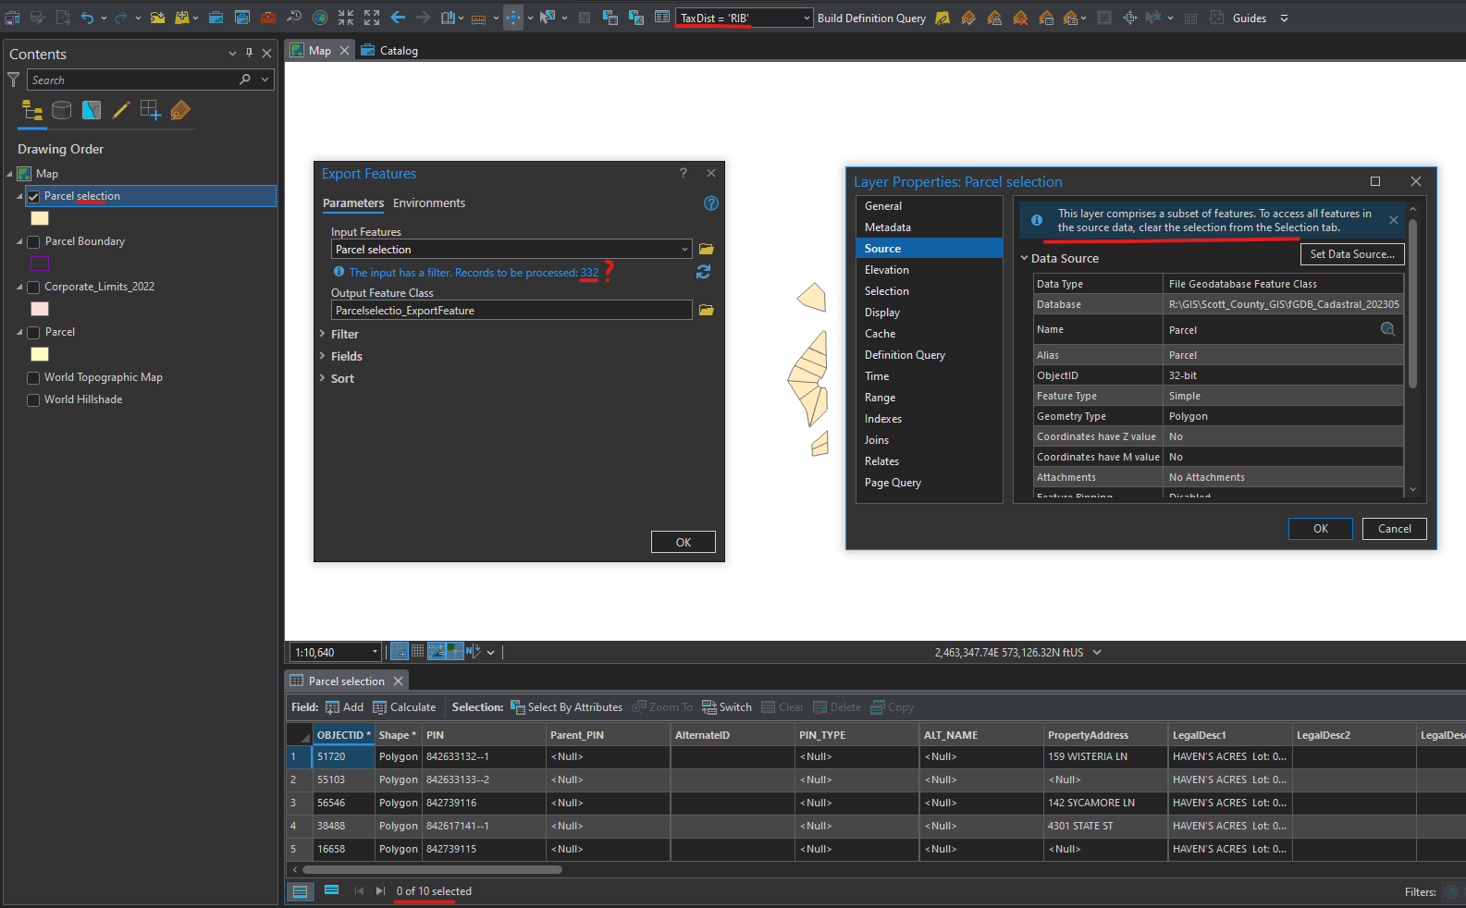Expand the Filter section in Export Features
1466x908 pixels.
pyautogui.click(x=344, y=335)
